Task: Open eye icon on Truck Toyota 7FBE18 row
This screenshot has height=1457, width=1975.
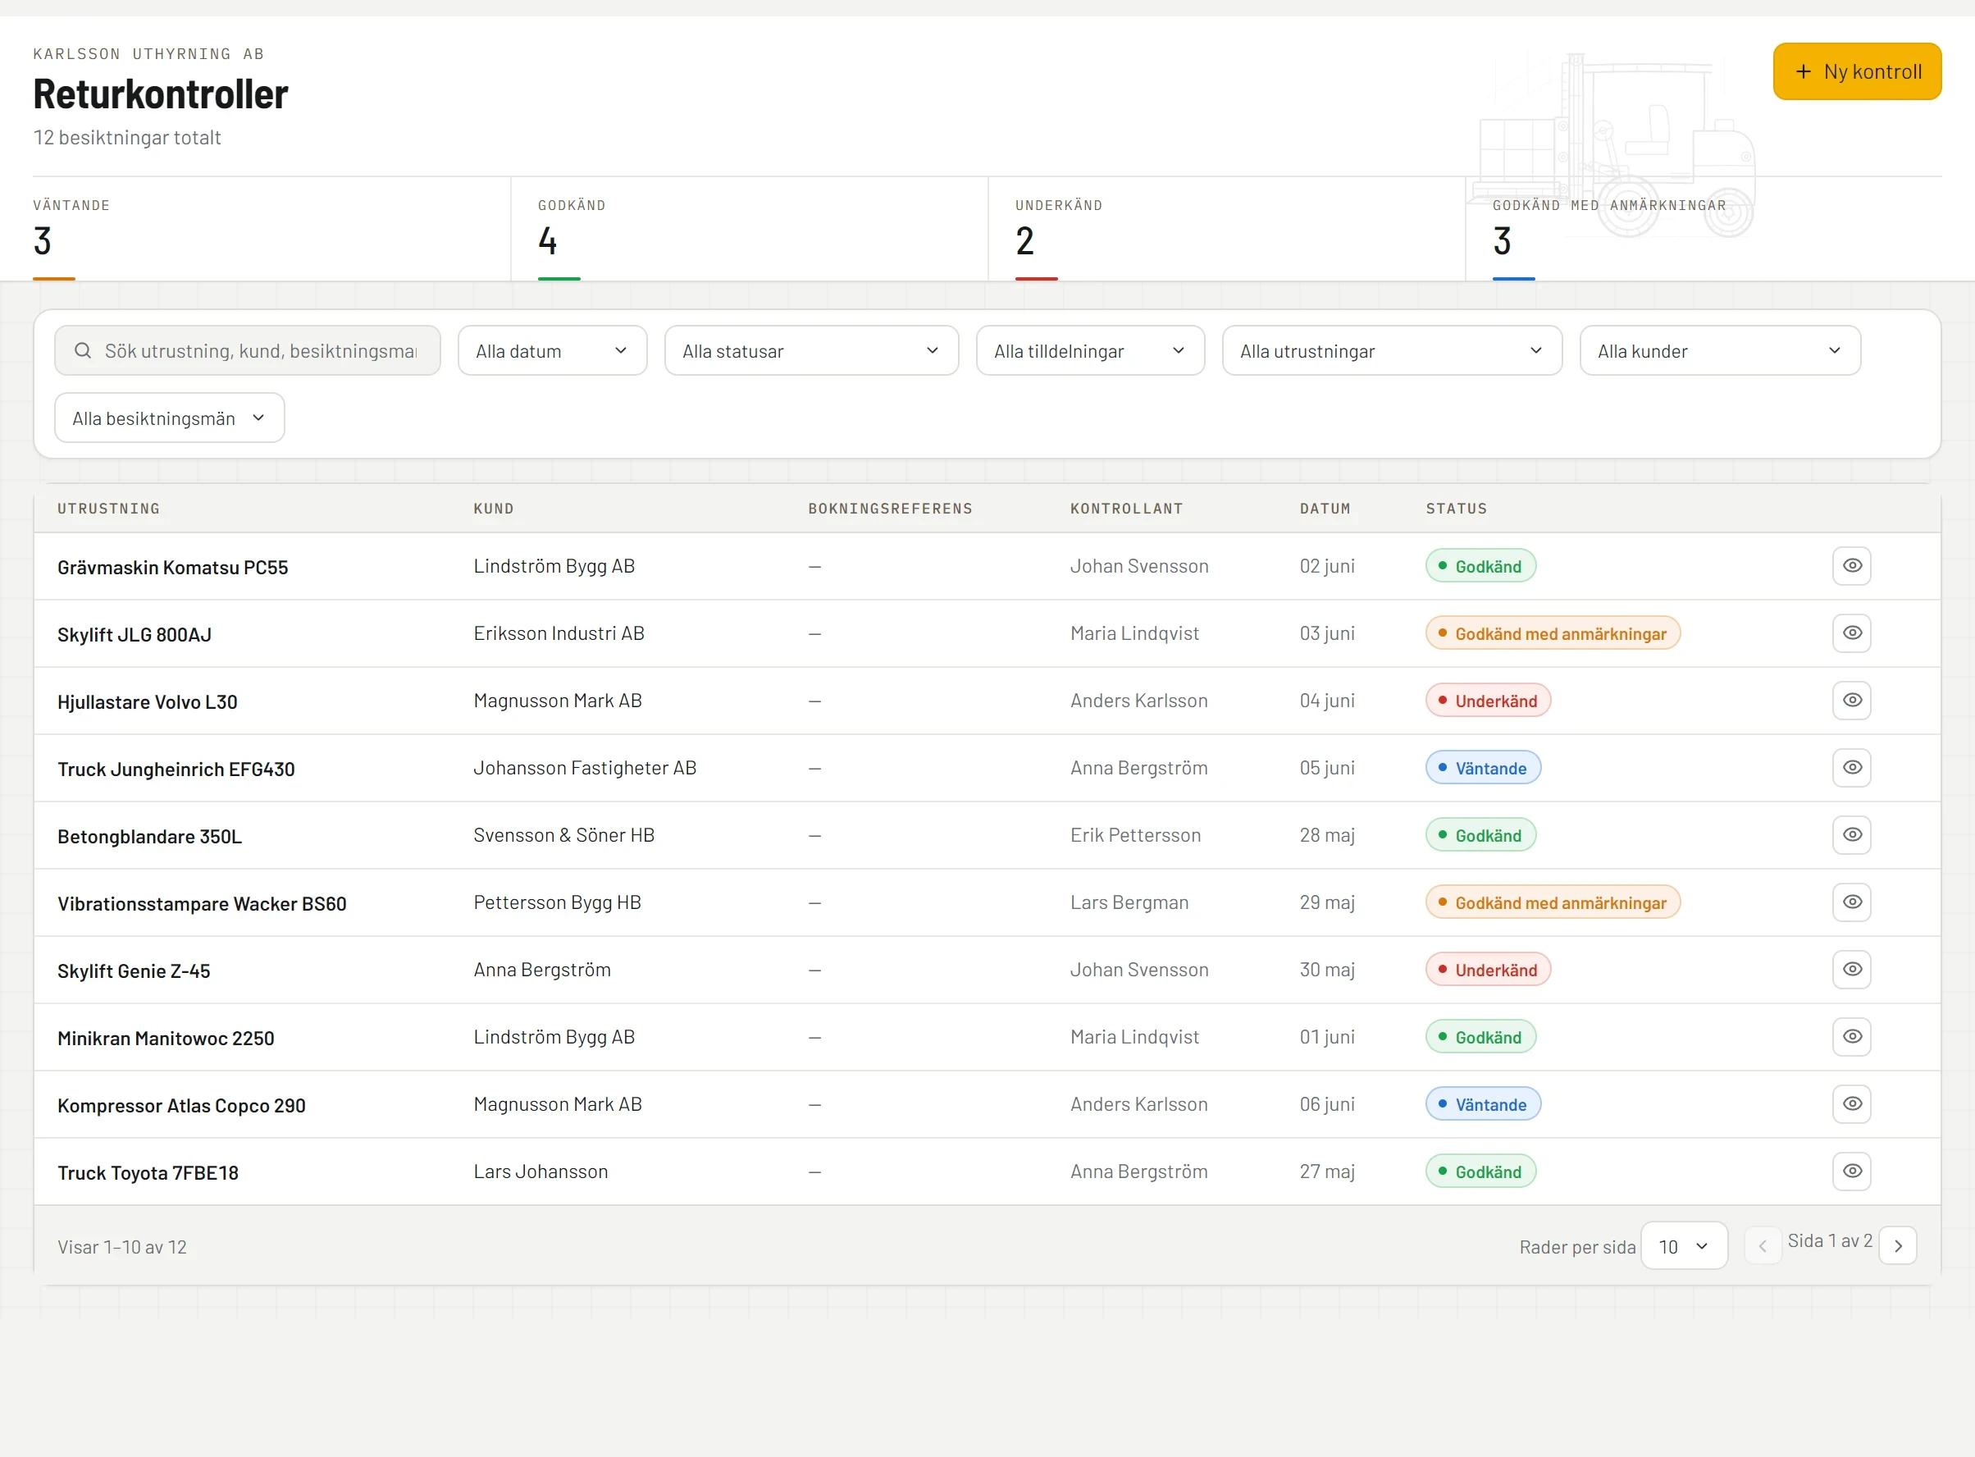Action: 1852,1172
